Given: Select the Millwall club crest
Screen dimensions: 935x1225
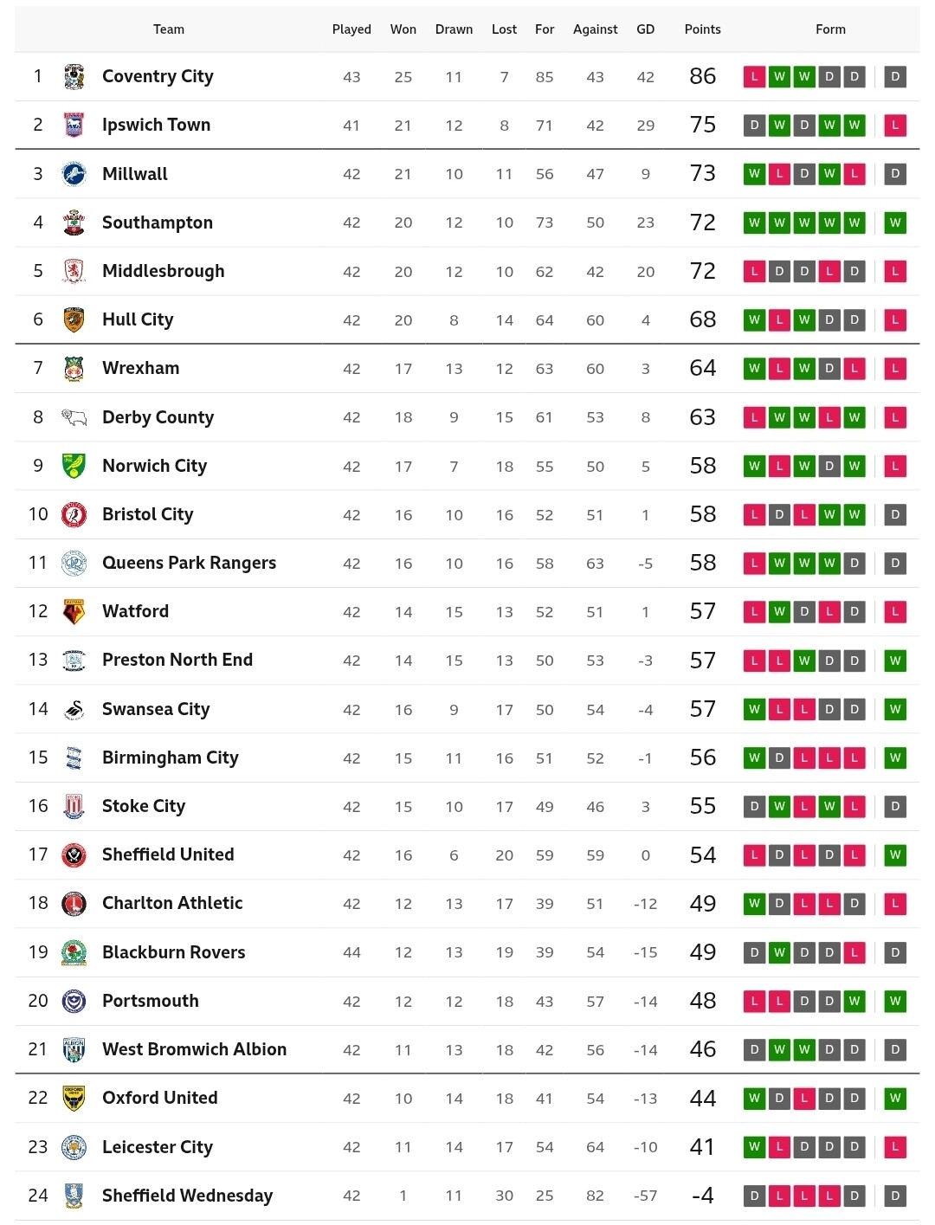Looking at the screenshot, I should point(74,174).
